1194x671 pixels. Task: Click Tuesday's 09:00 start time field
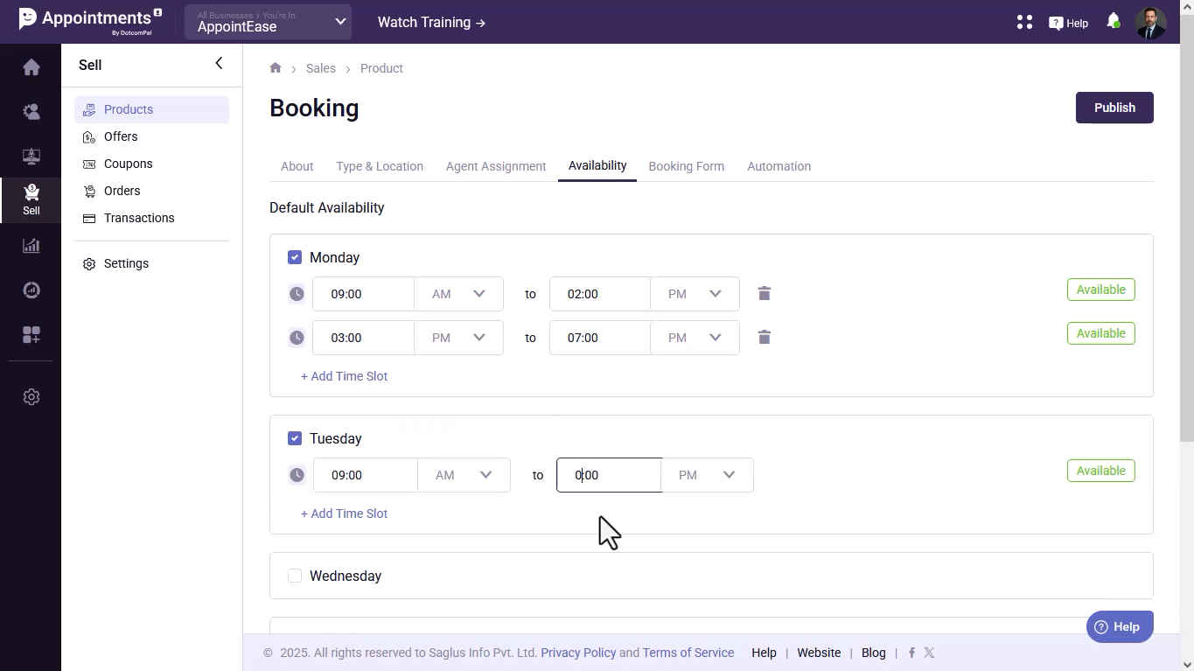(x=365, y=475)
